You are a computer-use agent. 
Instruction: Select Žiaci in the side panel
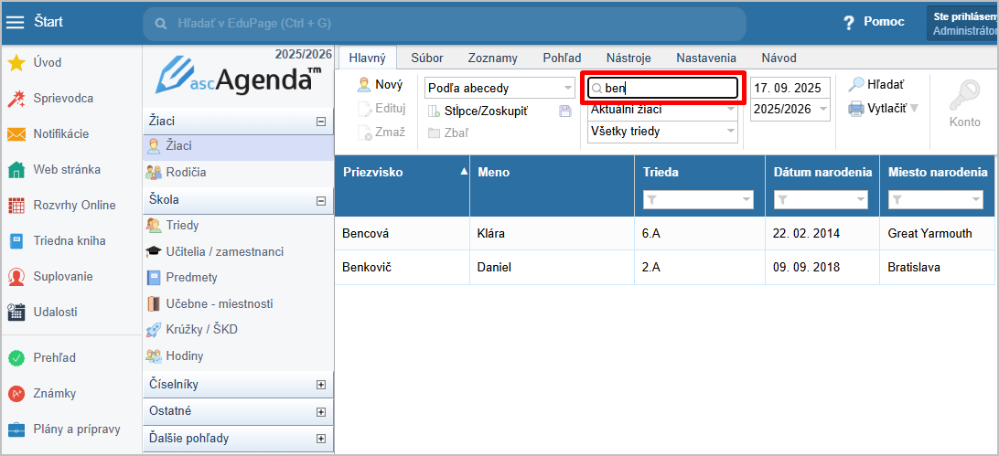238,146
